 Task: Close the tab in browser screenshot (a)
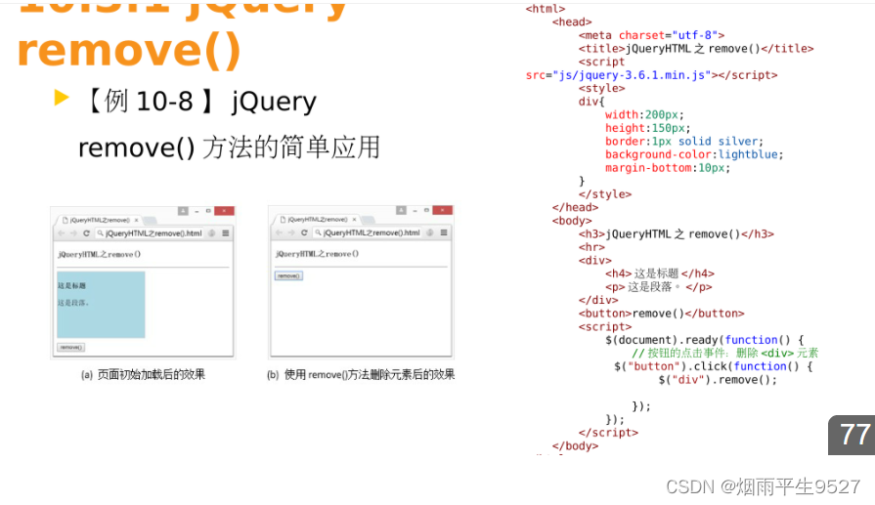pos(136,220)
